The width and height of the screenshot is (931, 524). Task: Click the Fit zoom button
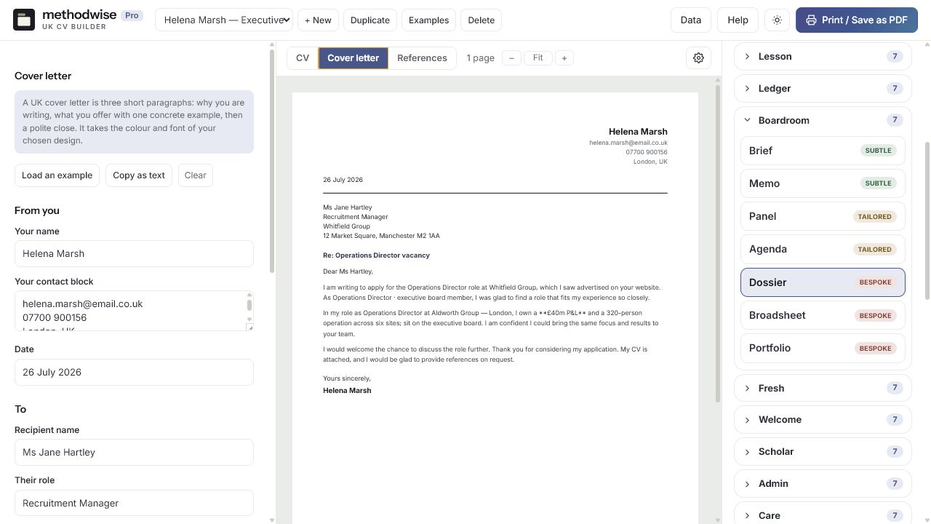(x=538, y=57)
